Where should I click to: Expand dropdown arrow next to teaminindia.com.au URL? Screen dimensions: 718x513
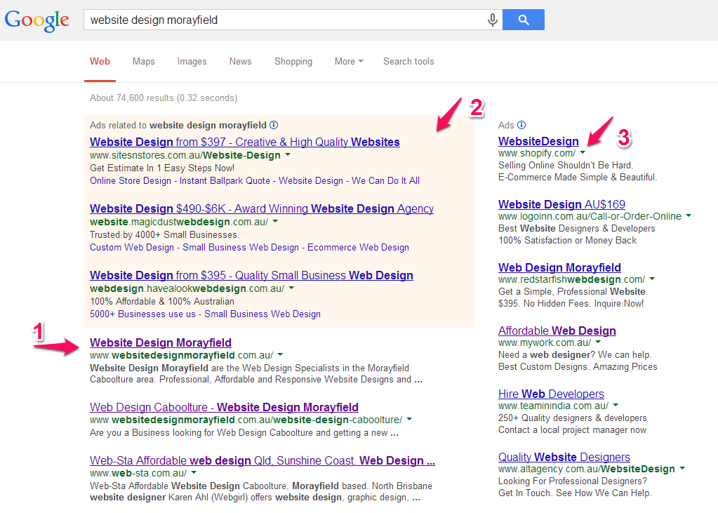(616, 406)
